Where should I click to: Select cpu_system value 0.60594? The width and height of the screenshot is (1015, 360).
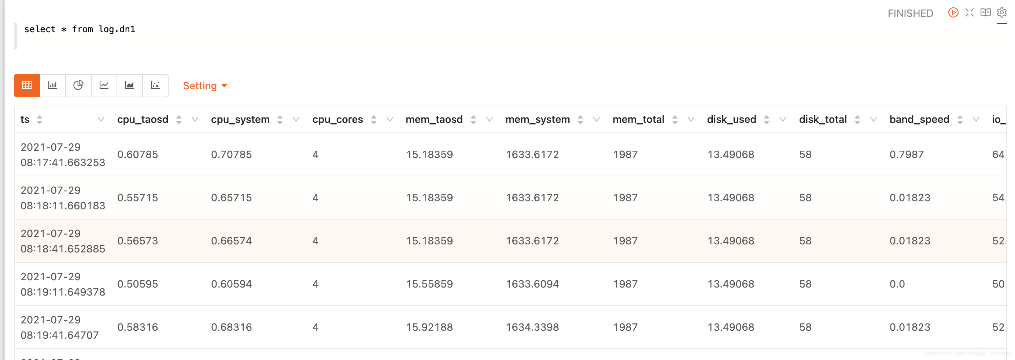[231, 285]
